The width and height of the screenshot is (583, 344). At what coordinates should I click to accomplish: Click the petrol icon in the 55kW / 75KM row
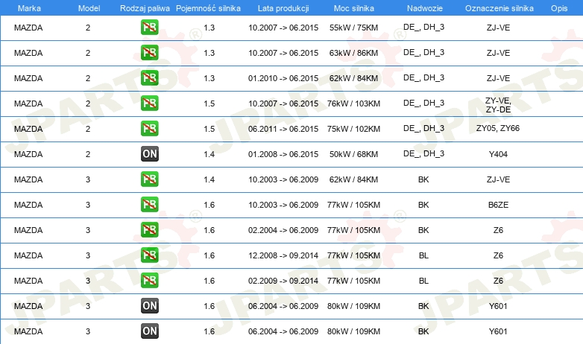(149, 28)
